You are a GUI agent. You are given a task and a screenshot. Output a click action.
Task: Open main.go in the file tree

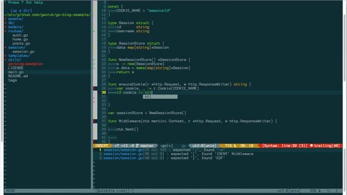pos(16,72)
